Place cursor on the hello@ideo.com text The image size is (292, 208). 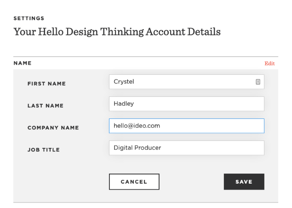tap(137, 126)
